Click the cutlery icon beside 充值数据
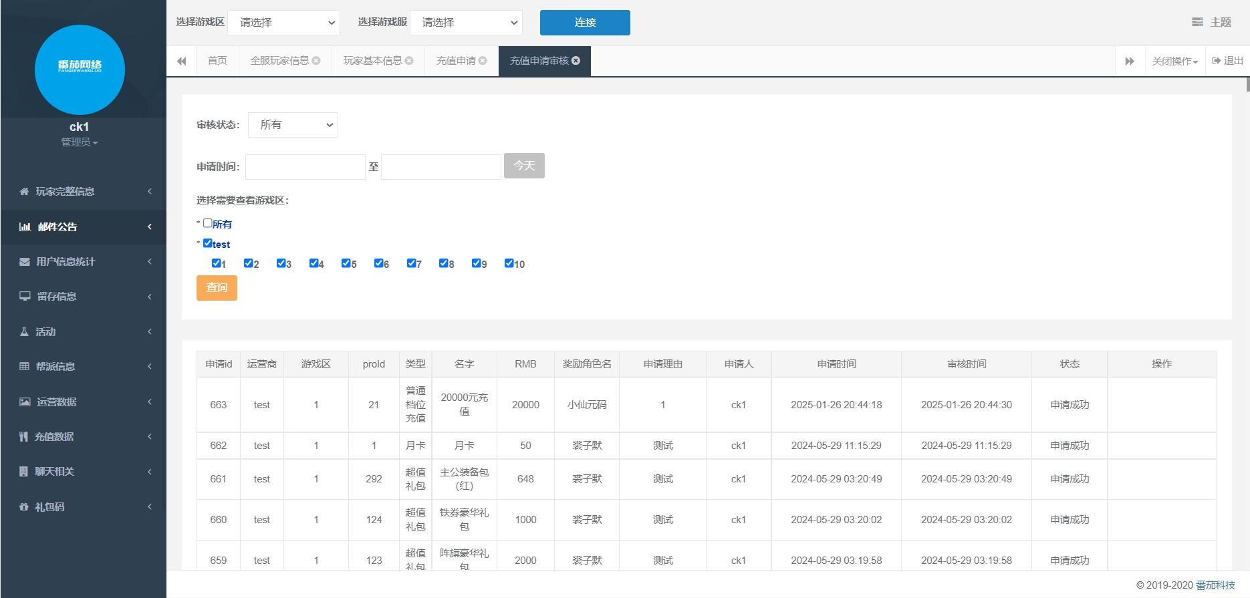 click(24, 436)
